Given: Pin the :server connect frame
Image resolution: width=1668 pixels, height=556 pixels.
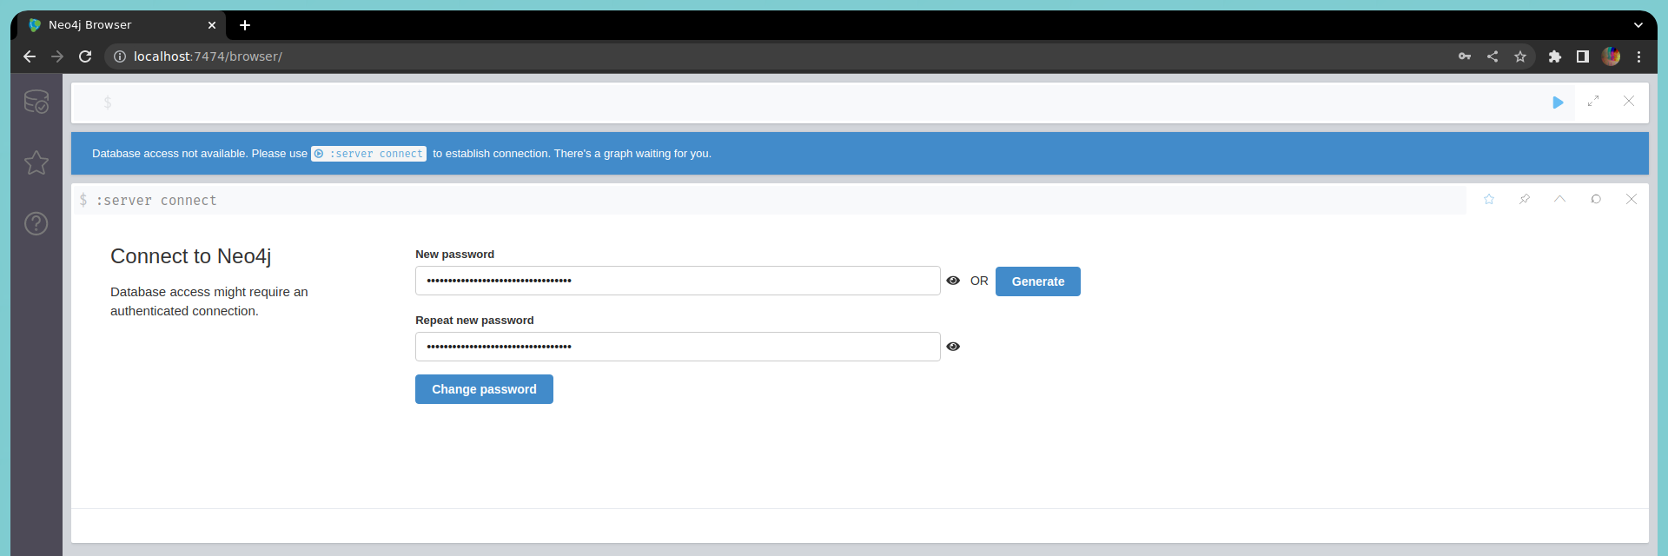Looking at the screenshot, I should (x=1525, y=199).
